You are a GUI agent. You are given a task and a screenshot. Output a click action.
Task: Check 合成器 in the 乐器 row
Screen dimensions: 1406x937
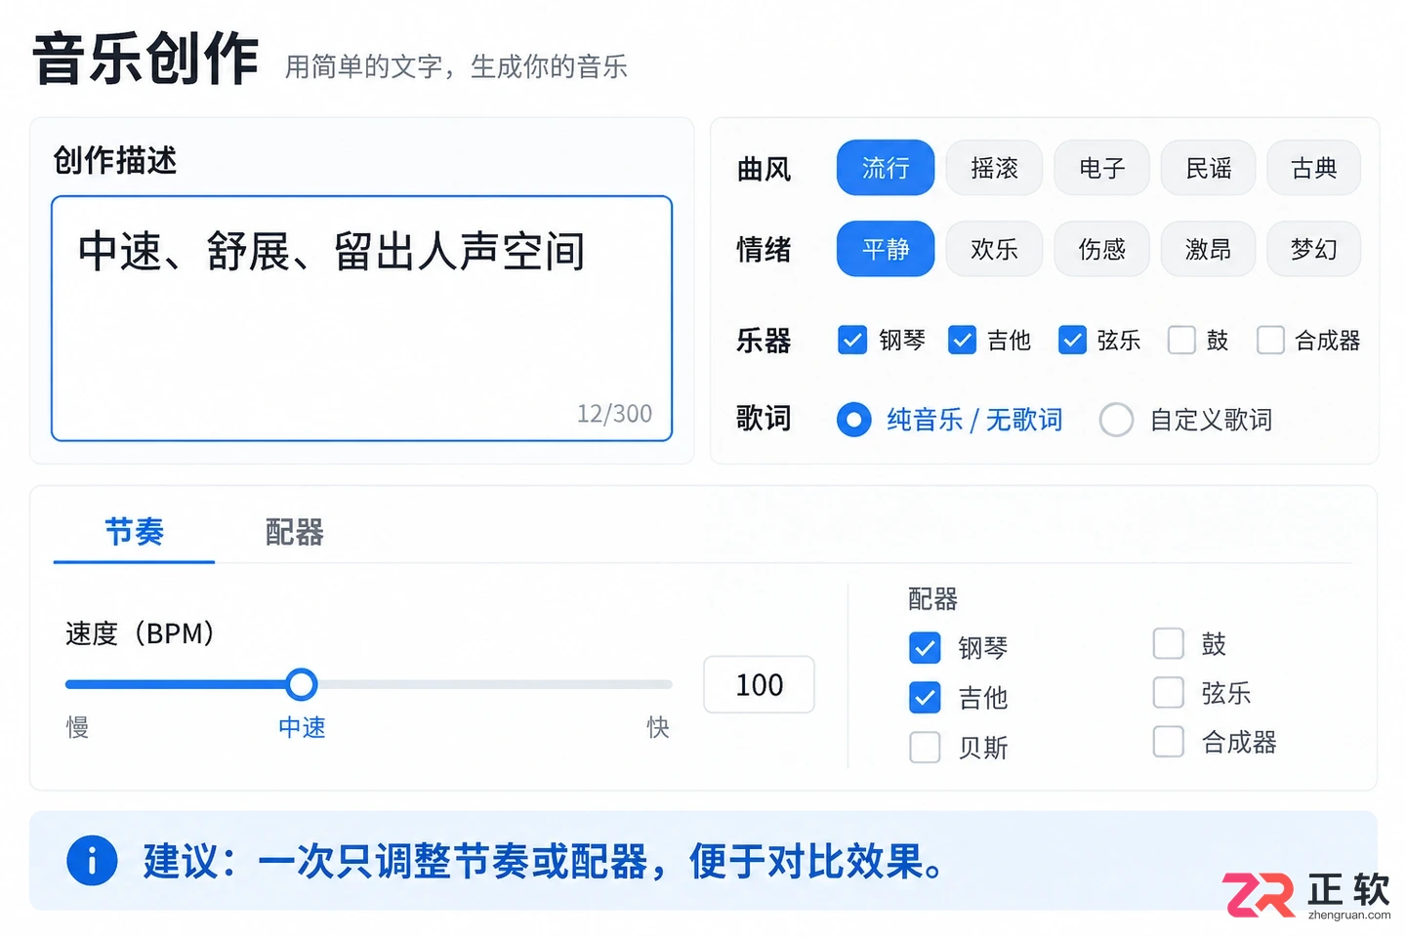pyautogui.click(x=1270, y=340)
